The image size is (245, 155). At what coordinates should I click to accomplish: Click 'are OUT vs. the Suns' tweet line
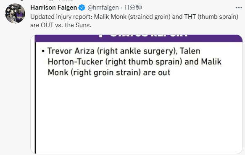click(x=61, y=25)
